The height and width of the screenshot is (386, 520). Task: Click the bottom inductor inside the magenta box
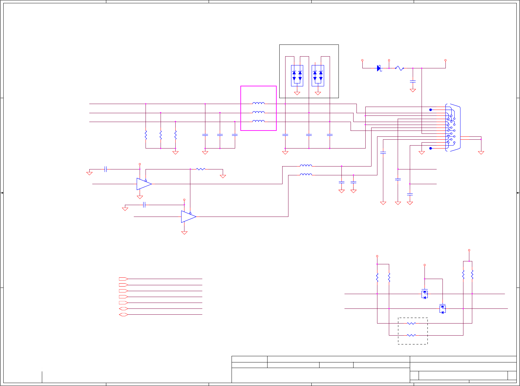pyautogui.click(x=258, y=121)
